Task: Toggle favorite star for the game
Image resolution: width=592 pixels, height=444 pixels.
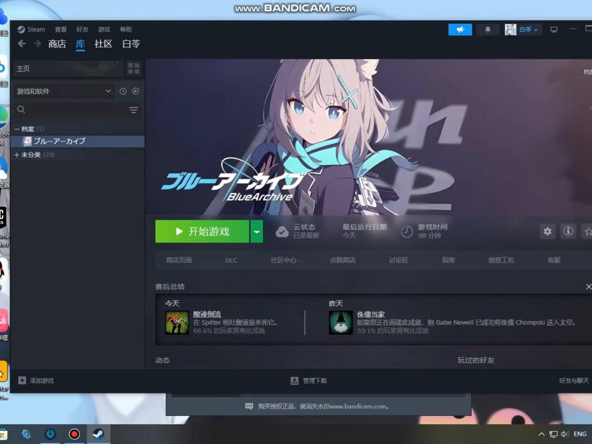Action: pos(587,231)
